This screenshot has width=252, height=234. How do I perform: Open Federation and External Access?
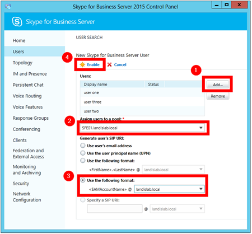(29, 153)
